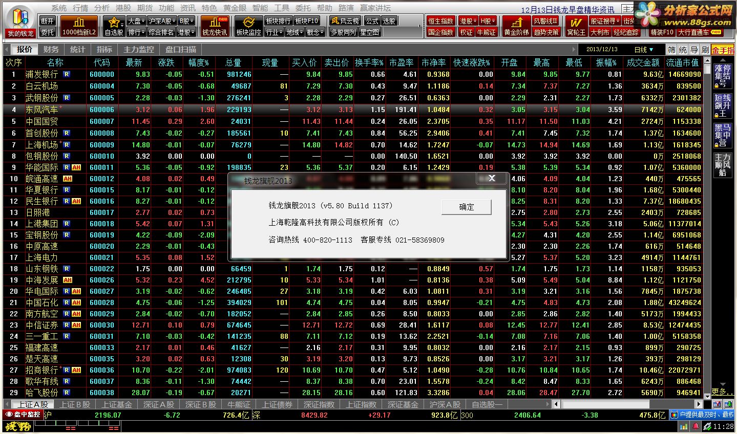The width and height of the screenshot is (737, 434).
Task: Select the 哈飞股份 row
Action: [x=352, y=393]
